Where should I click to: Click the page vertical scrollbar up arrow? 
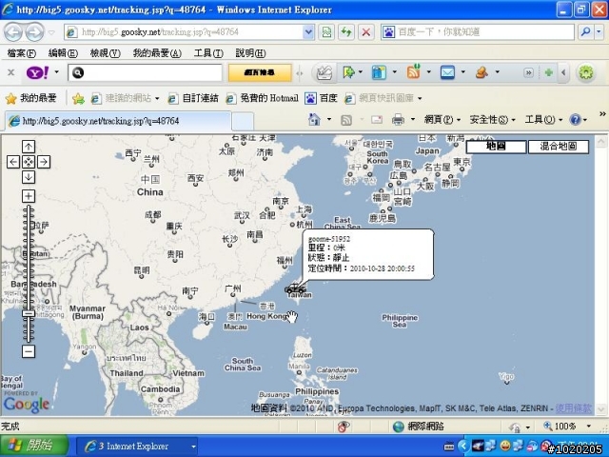(600, 141)
